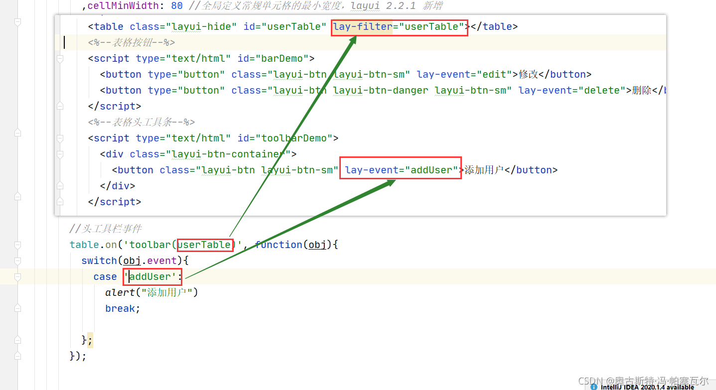Click the lay-event="delete" attribute

pyautogui.click(x=573, y=90)
